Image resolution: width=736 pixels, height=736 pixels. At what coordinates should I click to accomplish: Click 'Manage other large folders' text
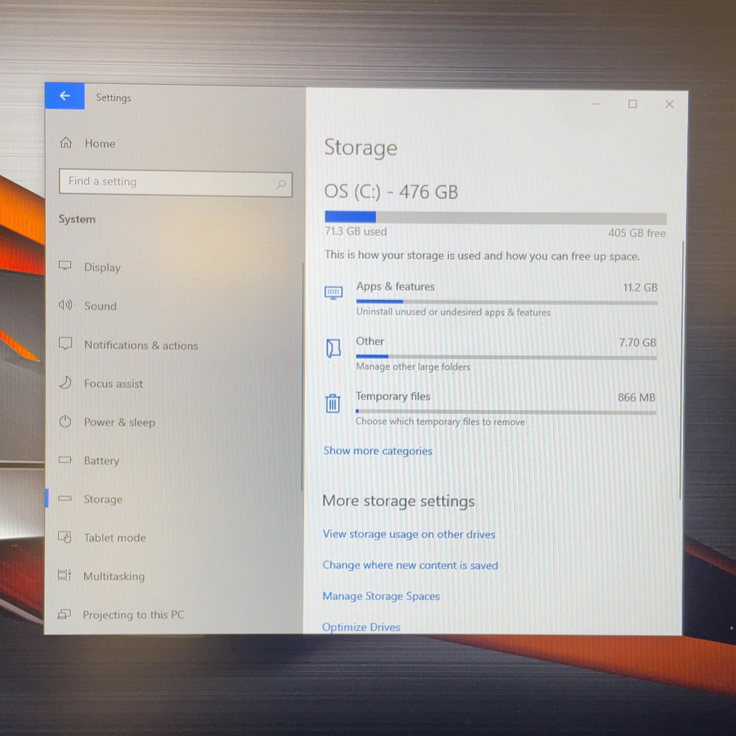coord(413,367)
